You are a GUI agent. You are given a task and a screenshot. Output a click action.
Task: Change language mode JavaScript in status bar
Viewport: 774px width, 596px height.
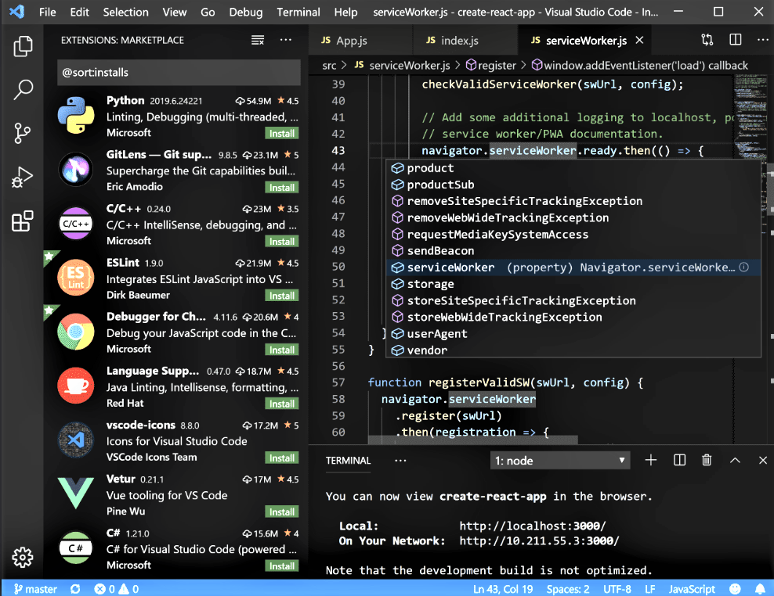click(x=692, y=589)
